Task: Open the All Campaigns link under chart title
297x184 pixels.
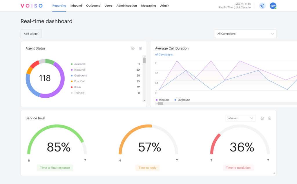Action: [164, 54]
